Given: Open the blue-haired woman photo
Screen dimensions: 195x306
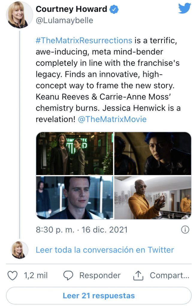Looking at the screenshot, I should pos(153,154).
